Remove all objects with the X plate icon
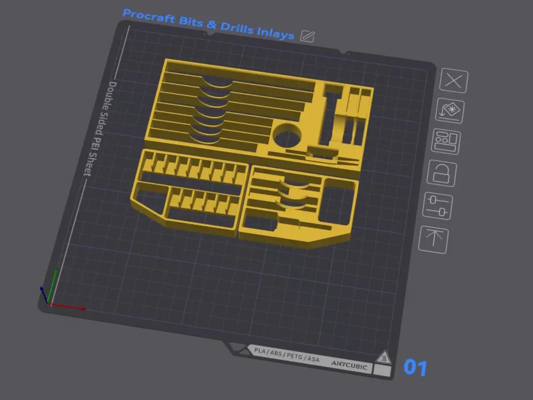This screenshot has height=400, width=533. coord(454,81)
